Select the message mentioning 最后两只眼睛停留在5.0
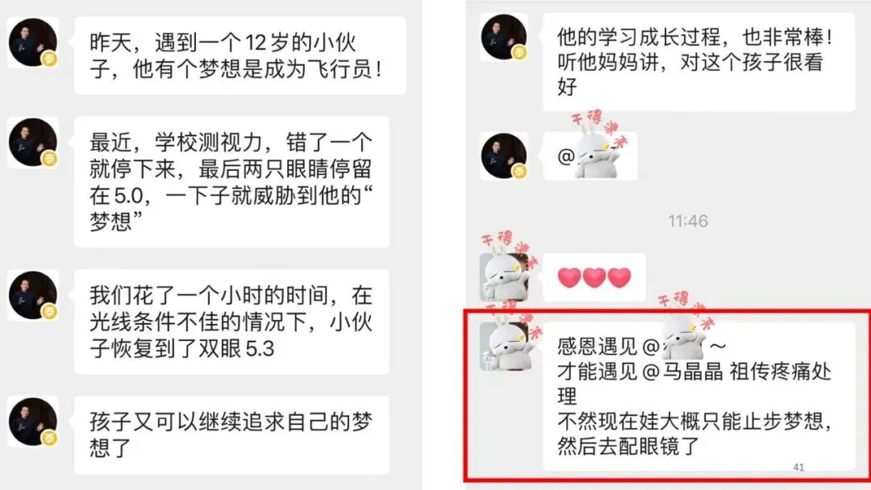Screen dimensions: 871x490 [x=231, y=182]
